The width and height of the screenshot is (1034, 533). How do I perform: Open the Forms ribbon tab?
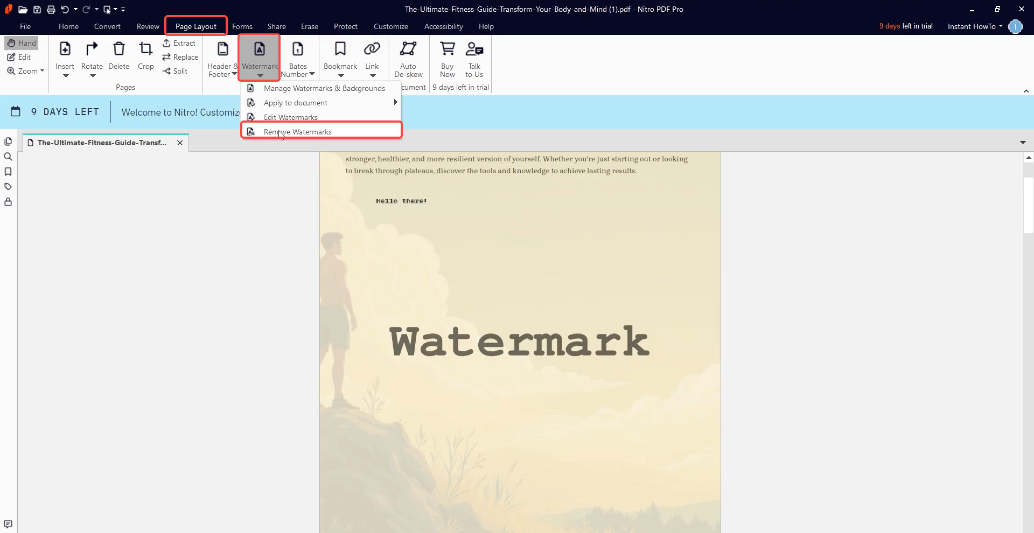[x=242, y=26]
